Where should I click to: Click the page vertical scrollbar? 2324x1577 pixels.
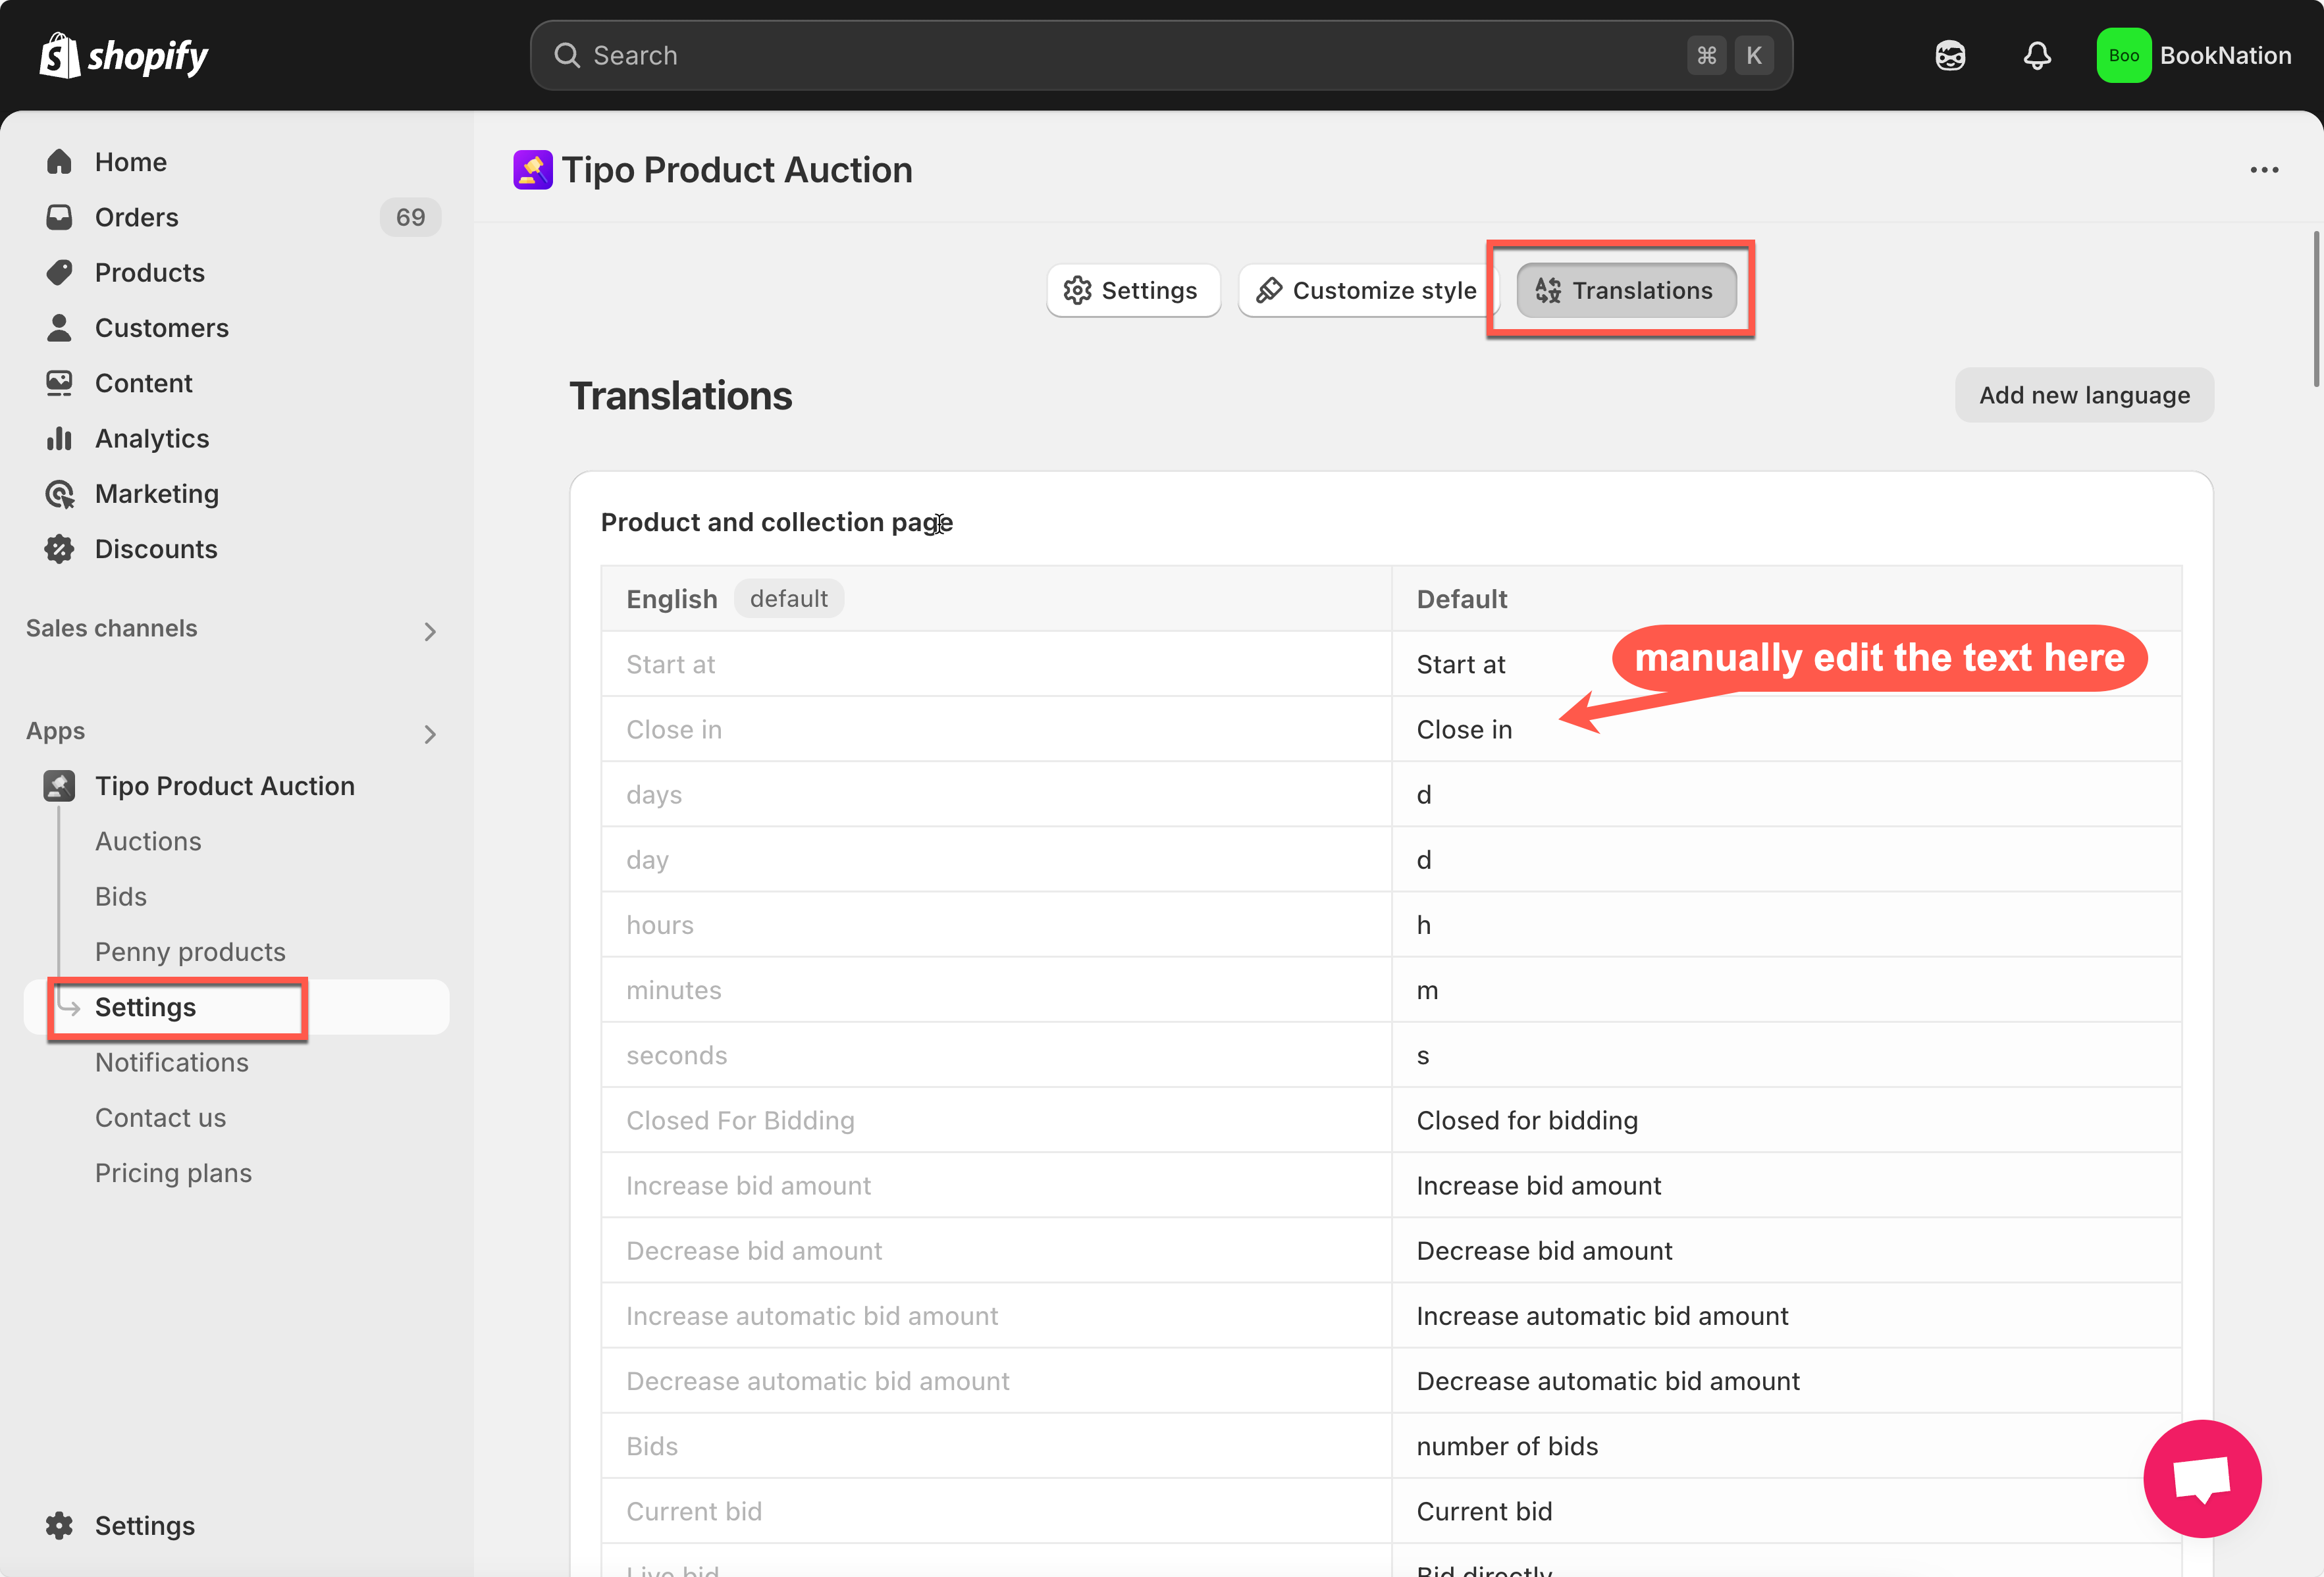click(x=2315, y=310)
